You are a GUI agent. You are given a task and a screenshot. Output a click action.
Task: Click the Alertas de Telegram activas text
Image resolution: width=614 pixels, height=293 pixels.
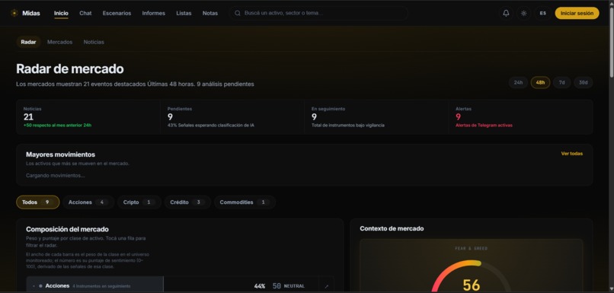coord(484,125)
